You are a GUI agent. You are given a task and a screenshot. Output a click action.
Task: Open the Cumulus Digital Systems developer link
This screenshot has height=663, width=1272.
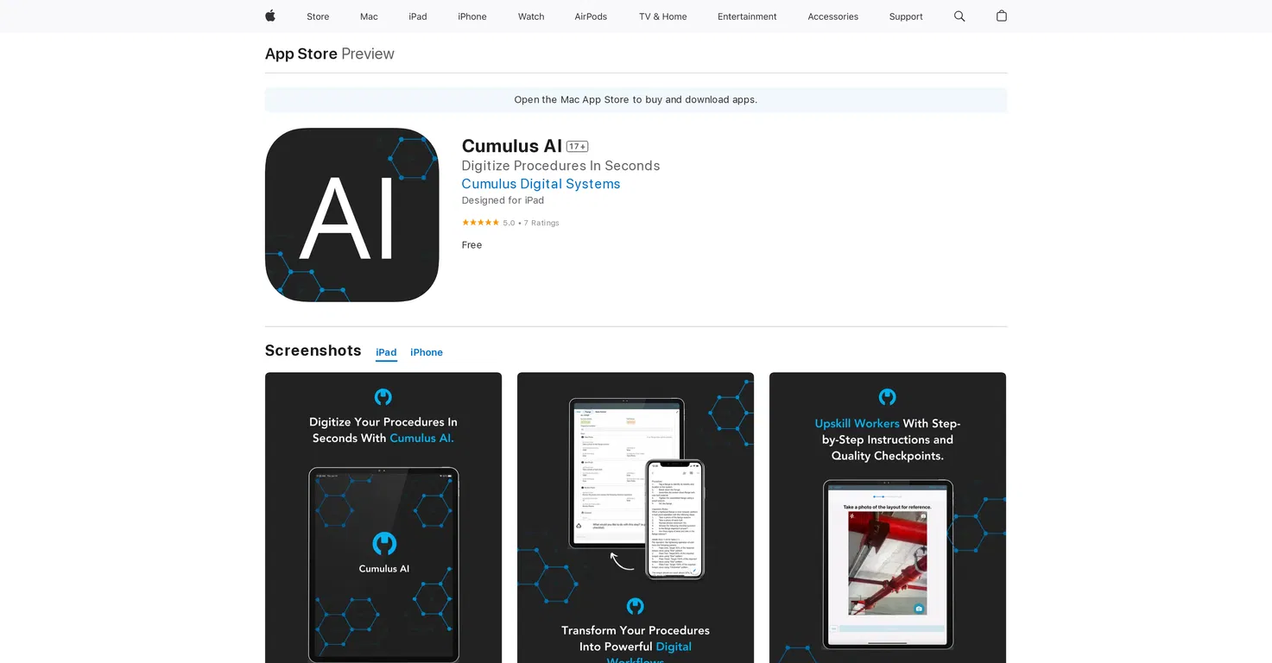pos(541,184)
